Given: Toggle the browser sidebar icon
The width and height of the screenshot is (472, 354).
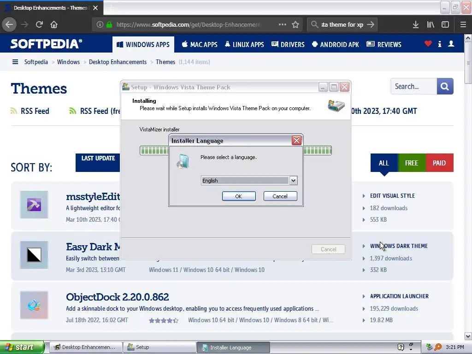Looking at the screenshot, I should (x=445, y=25).
